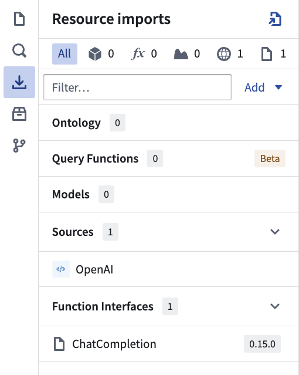Click the Ontology count badge 0

tap(117, 123)
